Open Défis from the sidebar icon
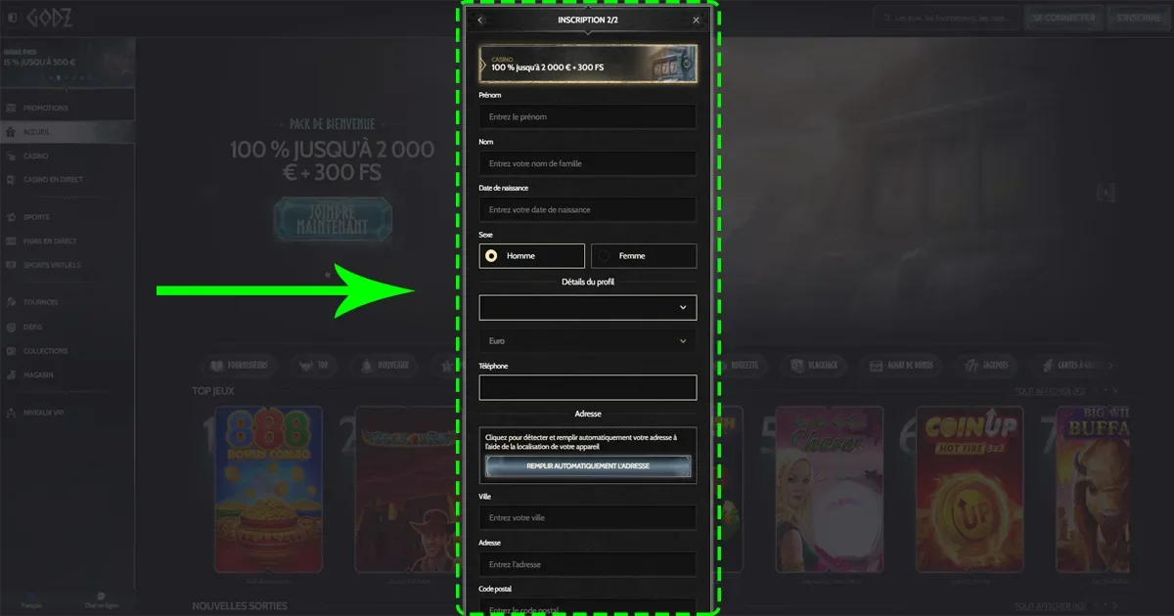The image size is (1174, 616). pyautogui.click(x=11, y=327)
